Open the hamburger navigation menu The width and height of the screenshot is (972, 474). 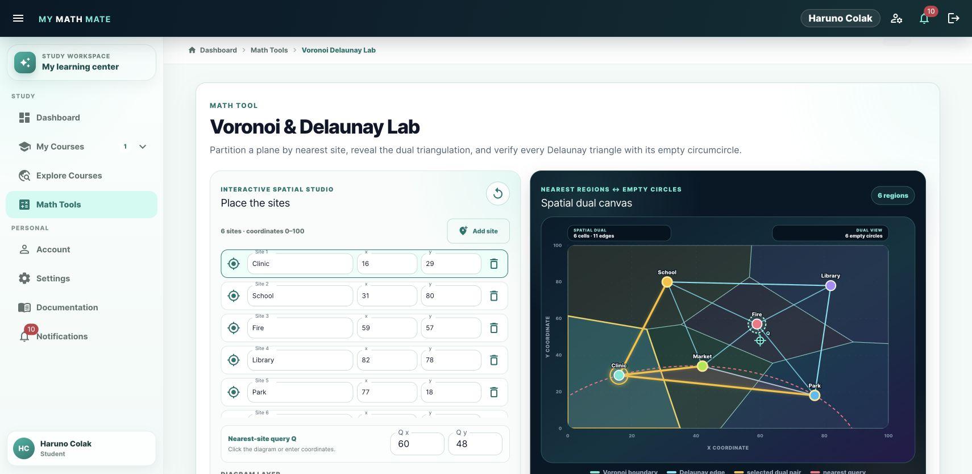pos(18,18)
